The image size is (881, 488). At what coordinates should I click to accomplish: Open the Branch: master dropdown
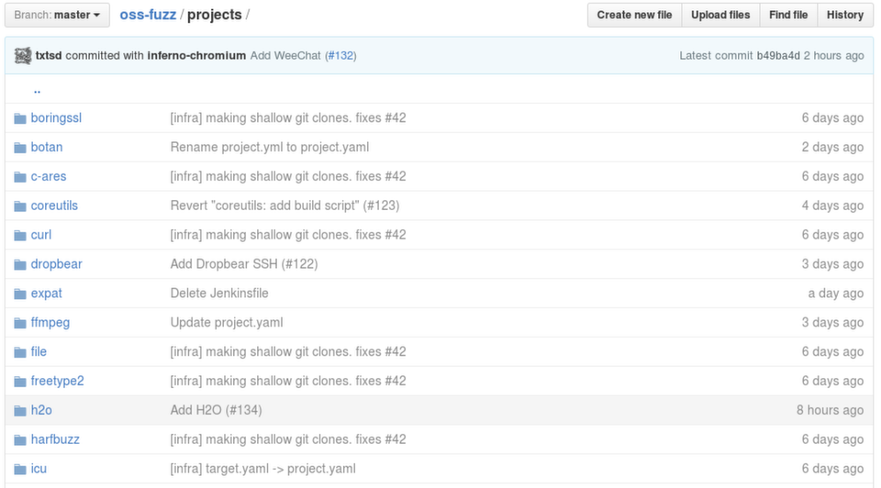[x=57, y=15]
